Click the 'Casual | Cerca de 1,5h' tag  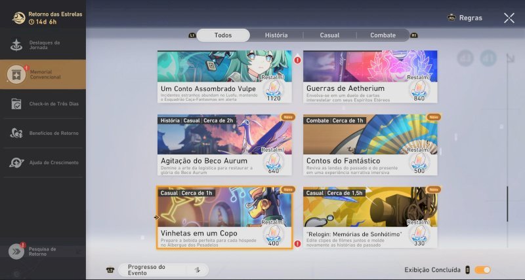pyautogui.click(x=335, y=193)
